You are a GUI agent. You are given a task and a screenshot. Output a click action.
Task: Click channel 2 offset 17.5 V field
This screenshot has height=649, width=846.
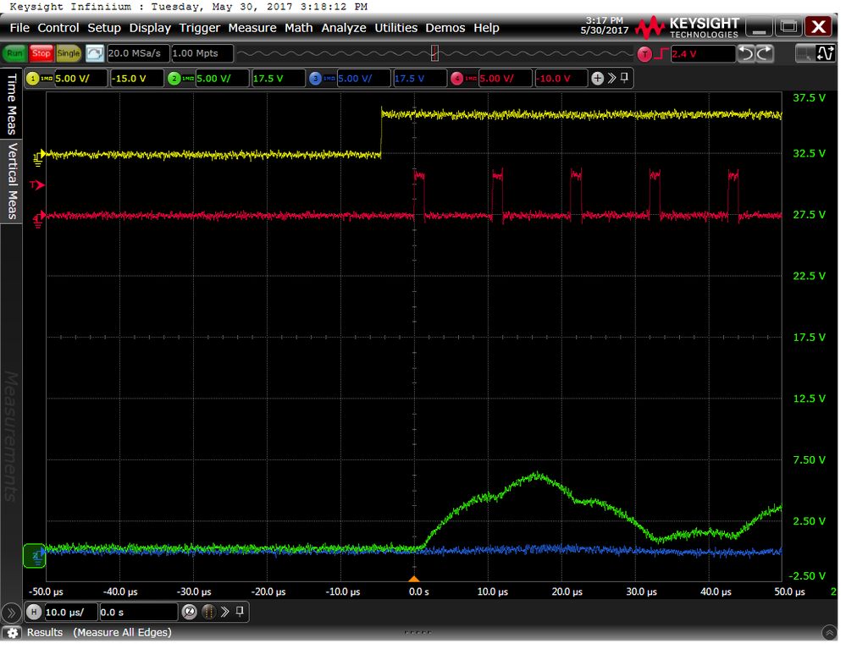point(279,79)
